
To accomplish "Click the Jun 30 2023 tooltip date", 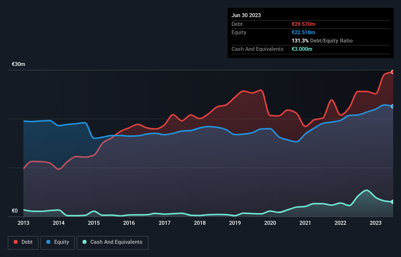I will pos(246,15).
